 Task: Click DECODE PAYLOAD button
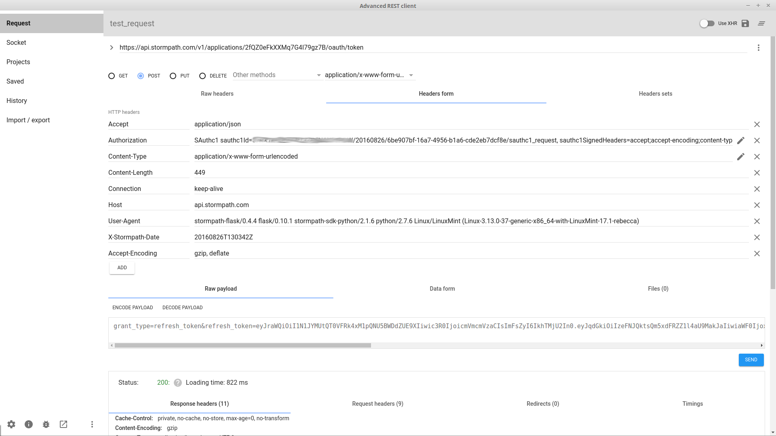[x=183, y=308]
